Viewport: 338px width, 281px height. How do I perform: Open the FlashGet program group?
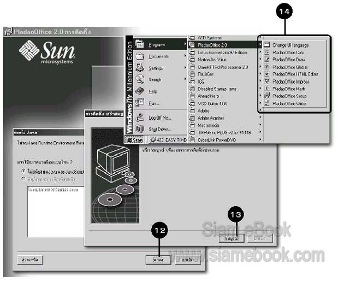click(x=226, y=74)
